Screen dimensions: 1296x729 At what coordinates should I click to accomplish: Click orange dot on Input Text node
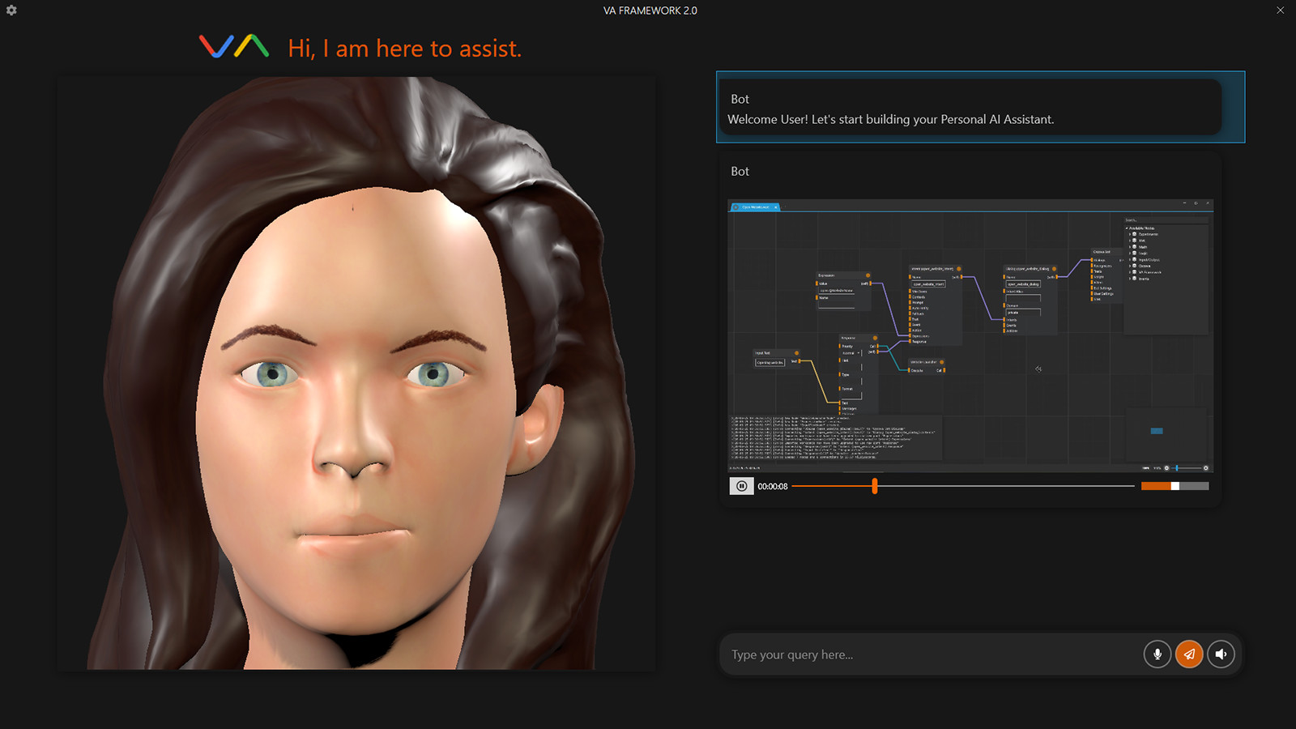[x=797, y=353]
